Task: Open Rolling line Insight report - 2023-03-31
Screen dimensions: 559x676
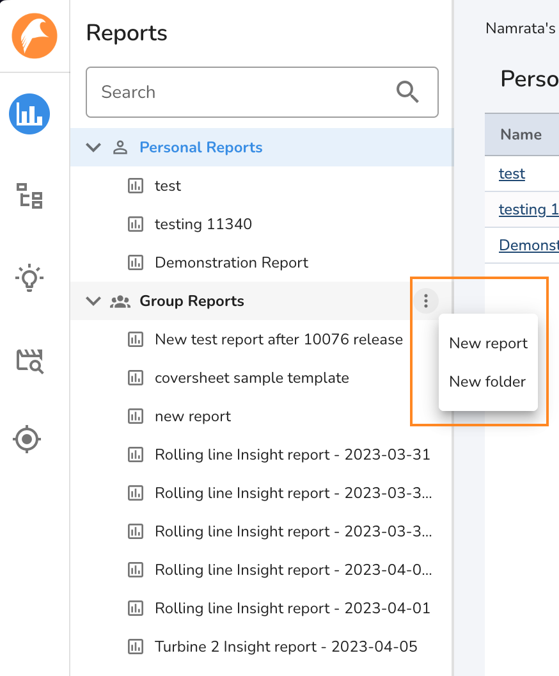Action: point(292,455)
